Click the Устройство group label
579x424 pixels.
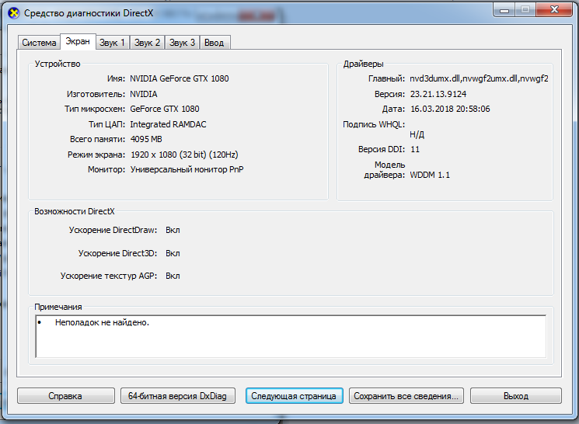(x=58, y=64)
